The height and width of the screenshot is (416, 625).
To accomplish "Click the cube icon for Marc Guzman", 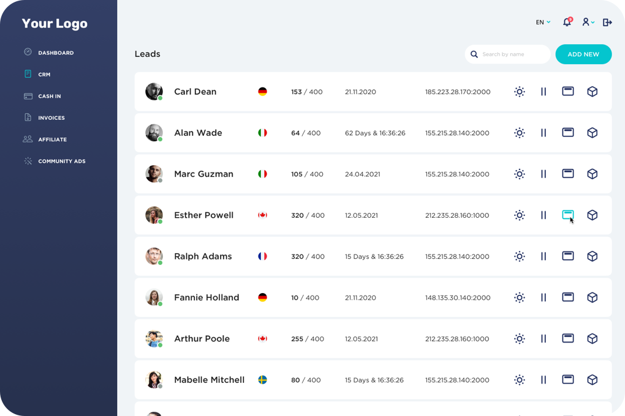I will [x=593, y=174].
